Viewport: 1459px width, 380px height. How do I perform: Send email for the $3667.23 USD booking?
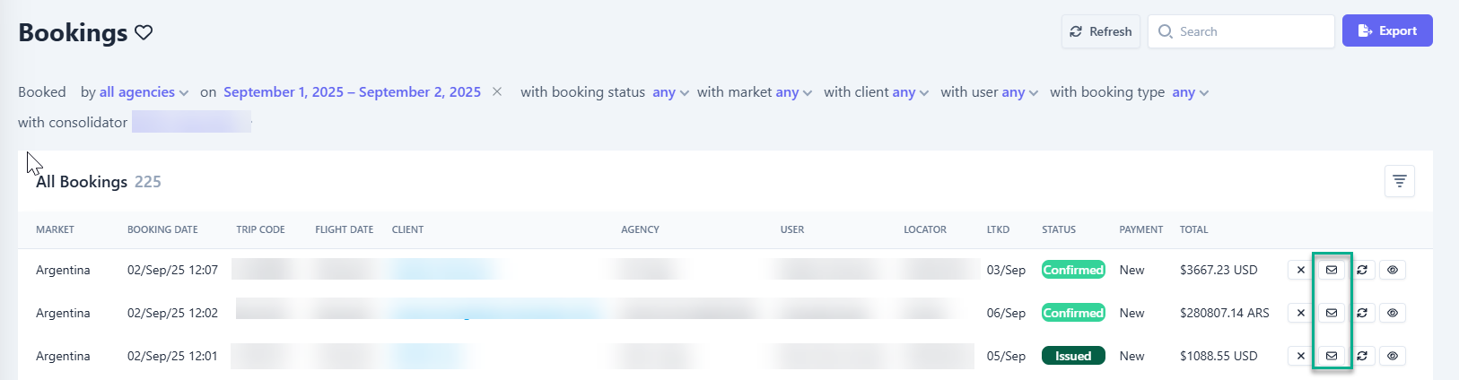coord(1332,270)
